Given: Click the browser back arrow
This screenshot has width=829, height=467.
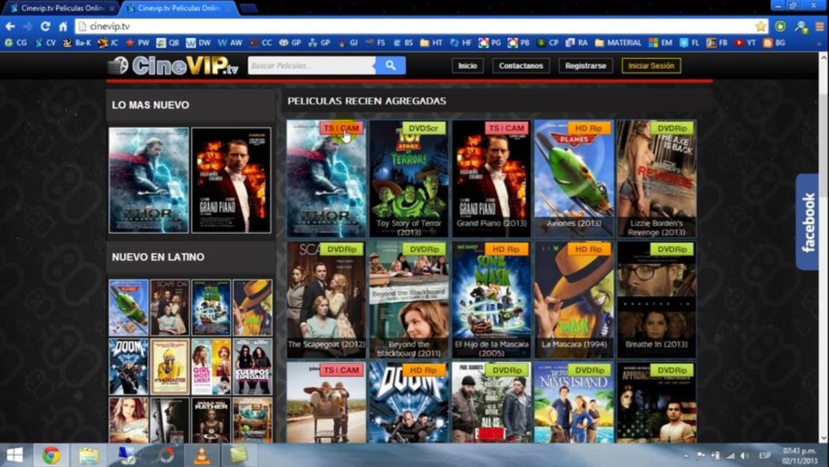Looking at the screenshot, I should 10,27.
